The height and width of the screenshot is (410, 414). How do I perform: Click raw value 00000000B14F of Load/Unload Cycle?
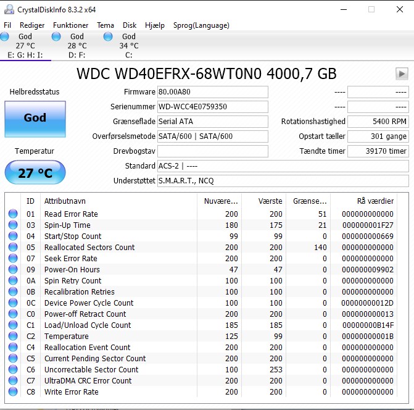(368, 325)
